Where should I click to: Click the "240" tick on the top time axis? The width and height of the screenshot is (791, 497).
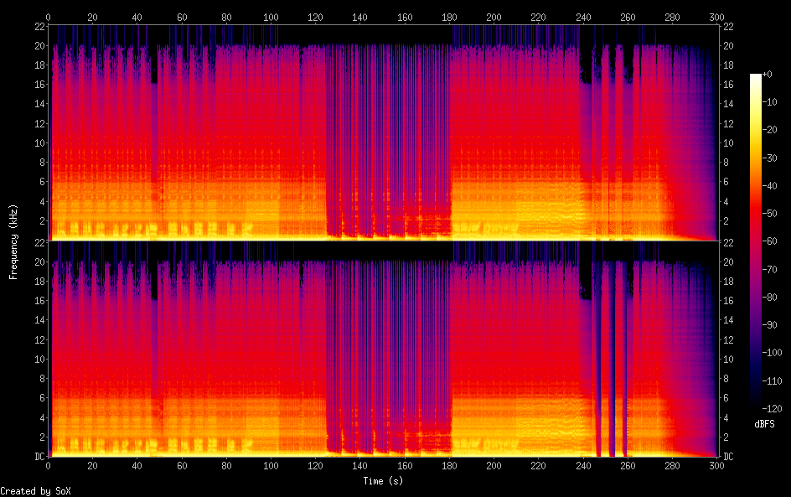[583, 17]
